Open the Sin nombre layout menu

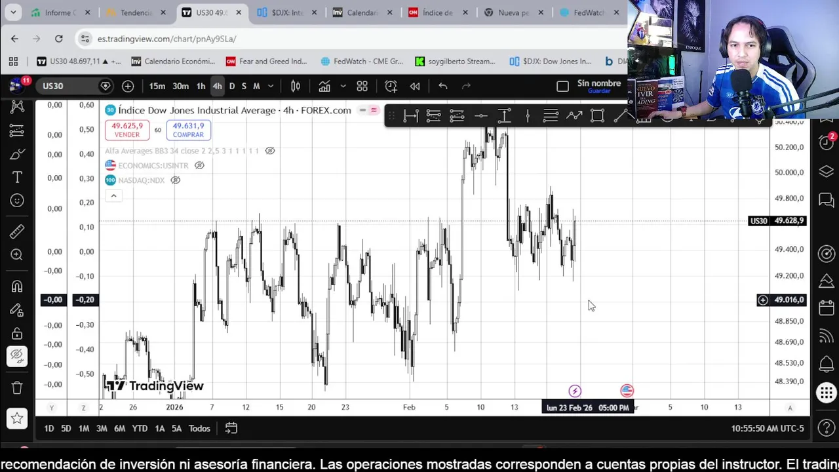point(599,86)
